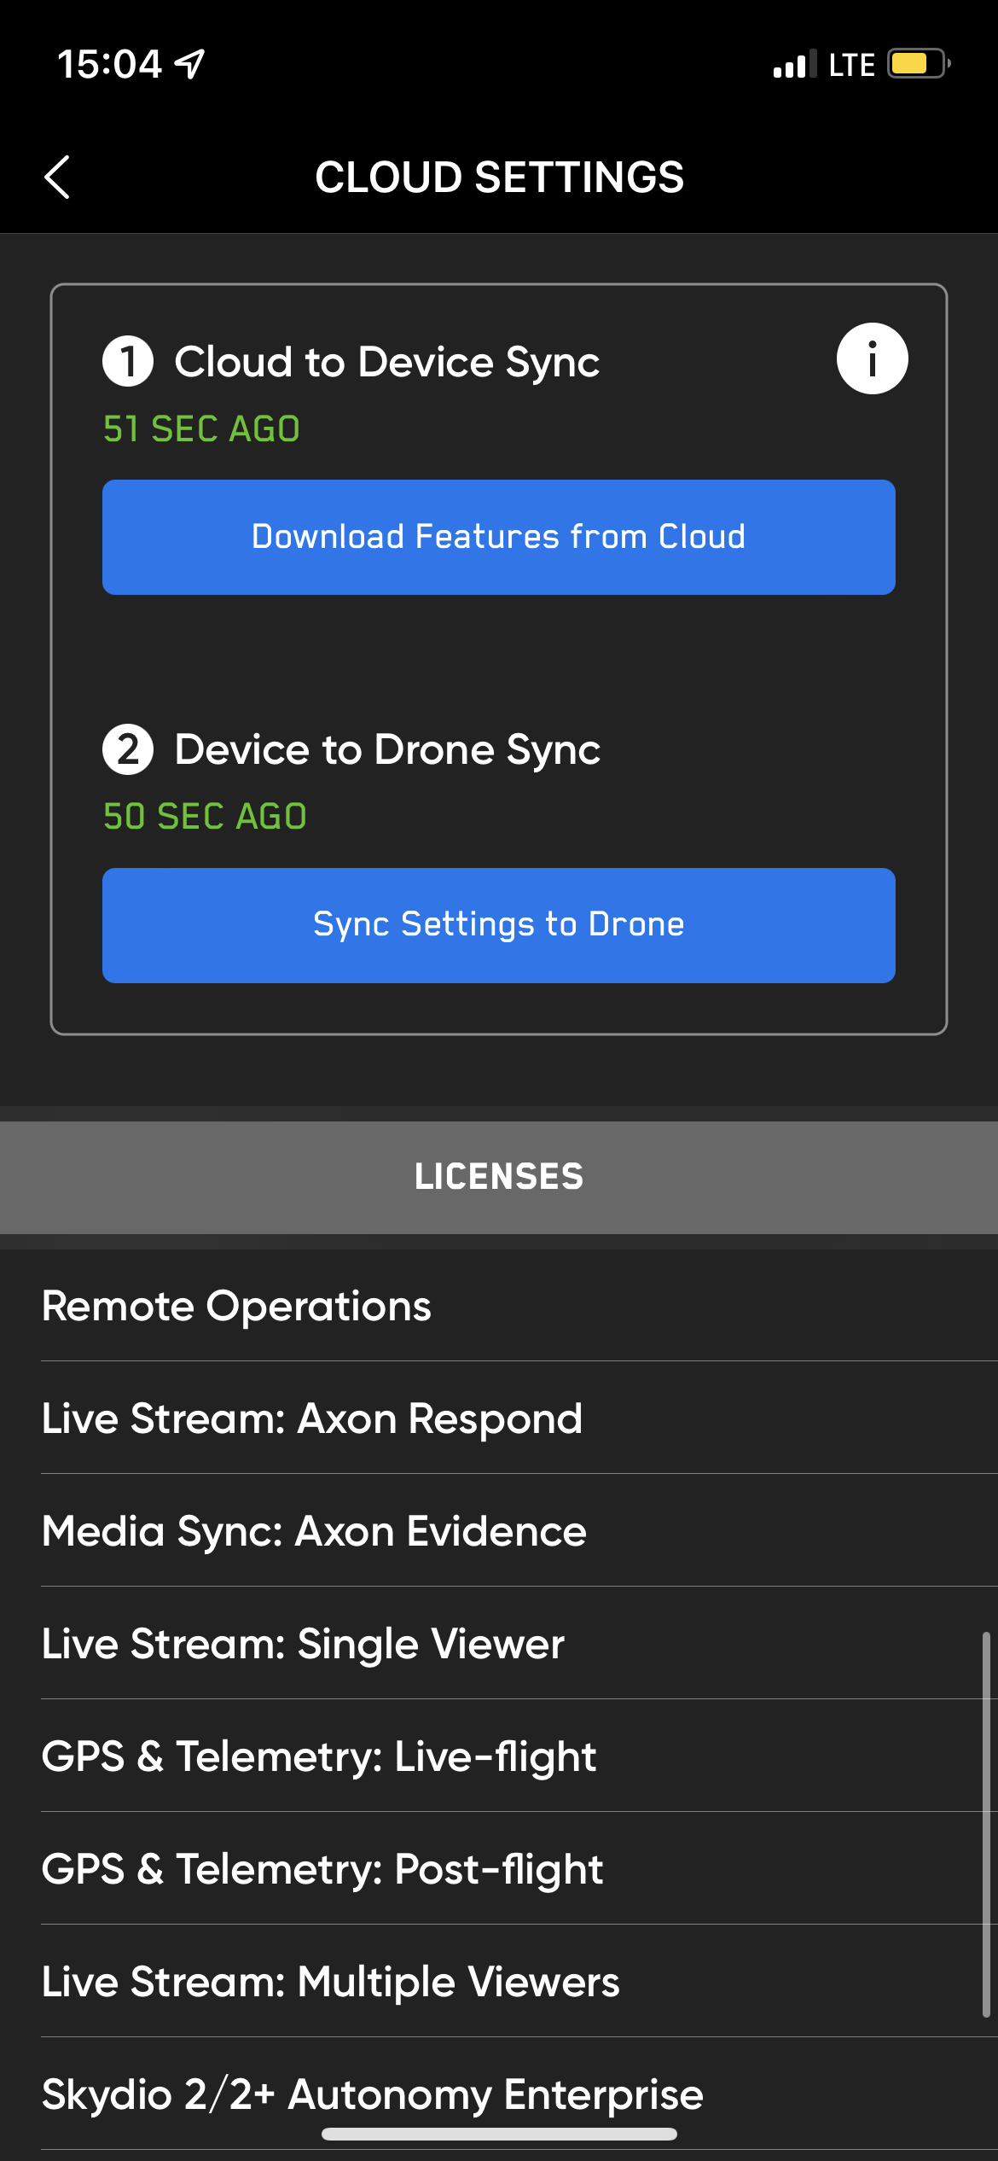
Task: Tap the step 2 number badge
Action: point(128,749)
